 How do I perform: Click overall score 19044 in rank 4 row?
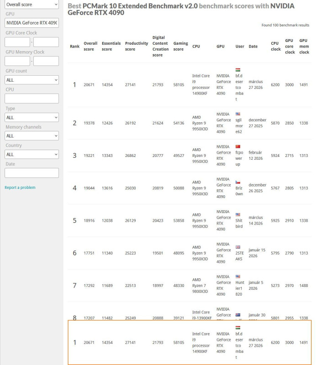89,188
